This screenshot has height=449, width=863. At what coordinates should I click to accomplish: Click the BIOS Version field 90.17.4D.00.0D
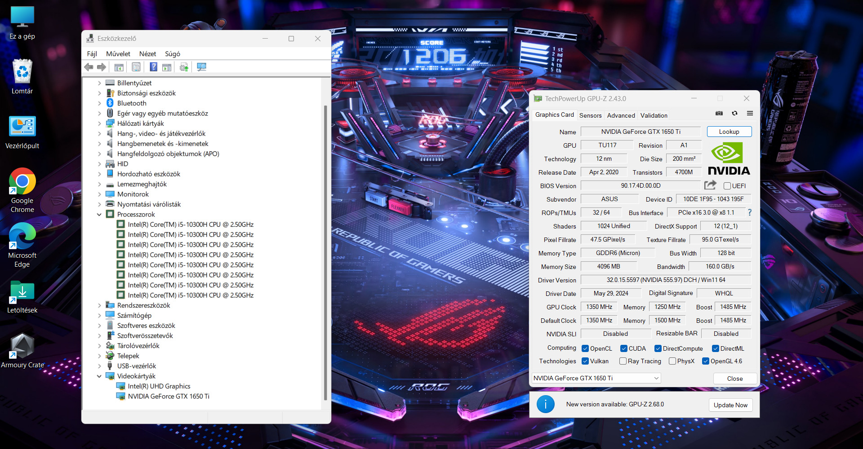(x=641, y=185)
